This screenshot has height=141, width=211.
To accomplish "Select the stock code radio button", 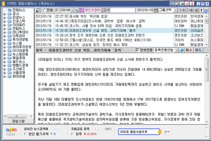I will click(x=57, y=10).
